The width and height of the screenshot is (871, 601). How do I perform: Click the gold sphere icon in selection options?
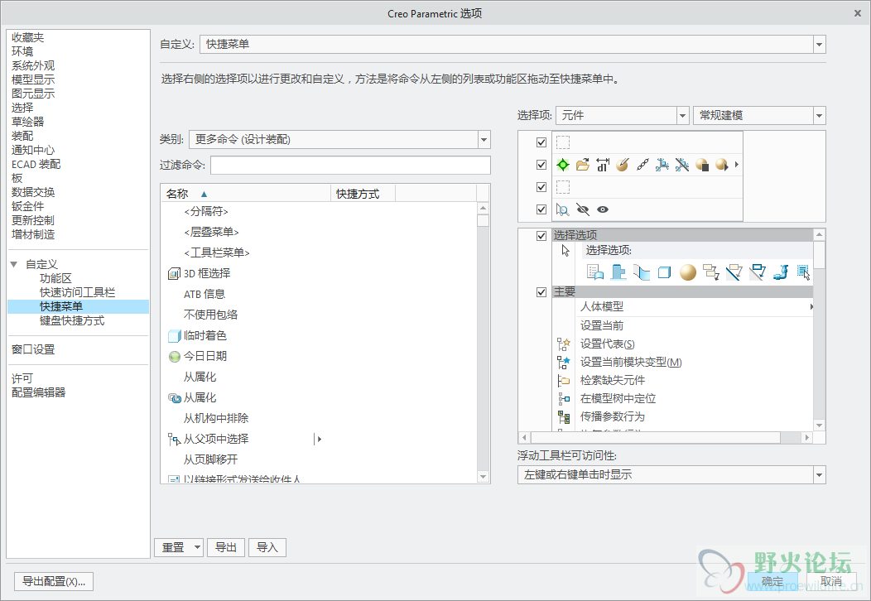(688, 272)
